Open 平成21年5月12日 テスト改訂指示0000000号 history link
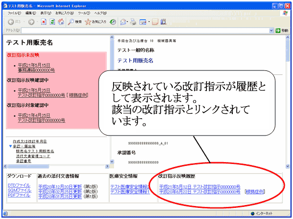 pyautogui.click(x=200, y=187)
